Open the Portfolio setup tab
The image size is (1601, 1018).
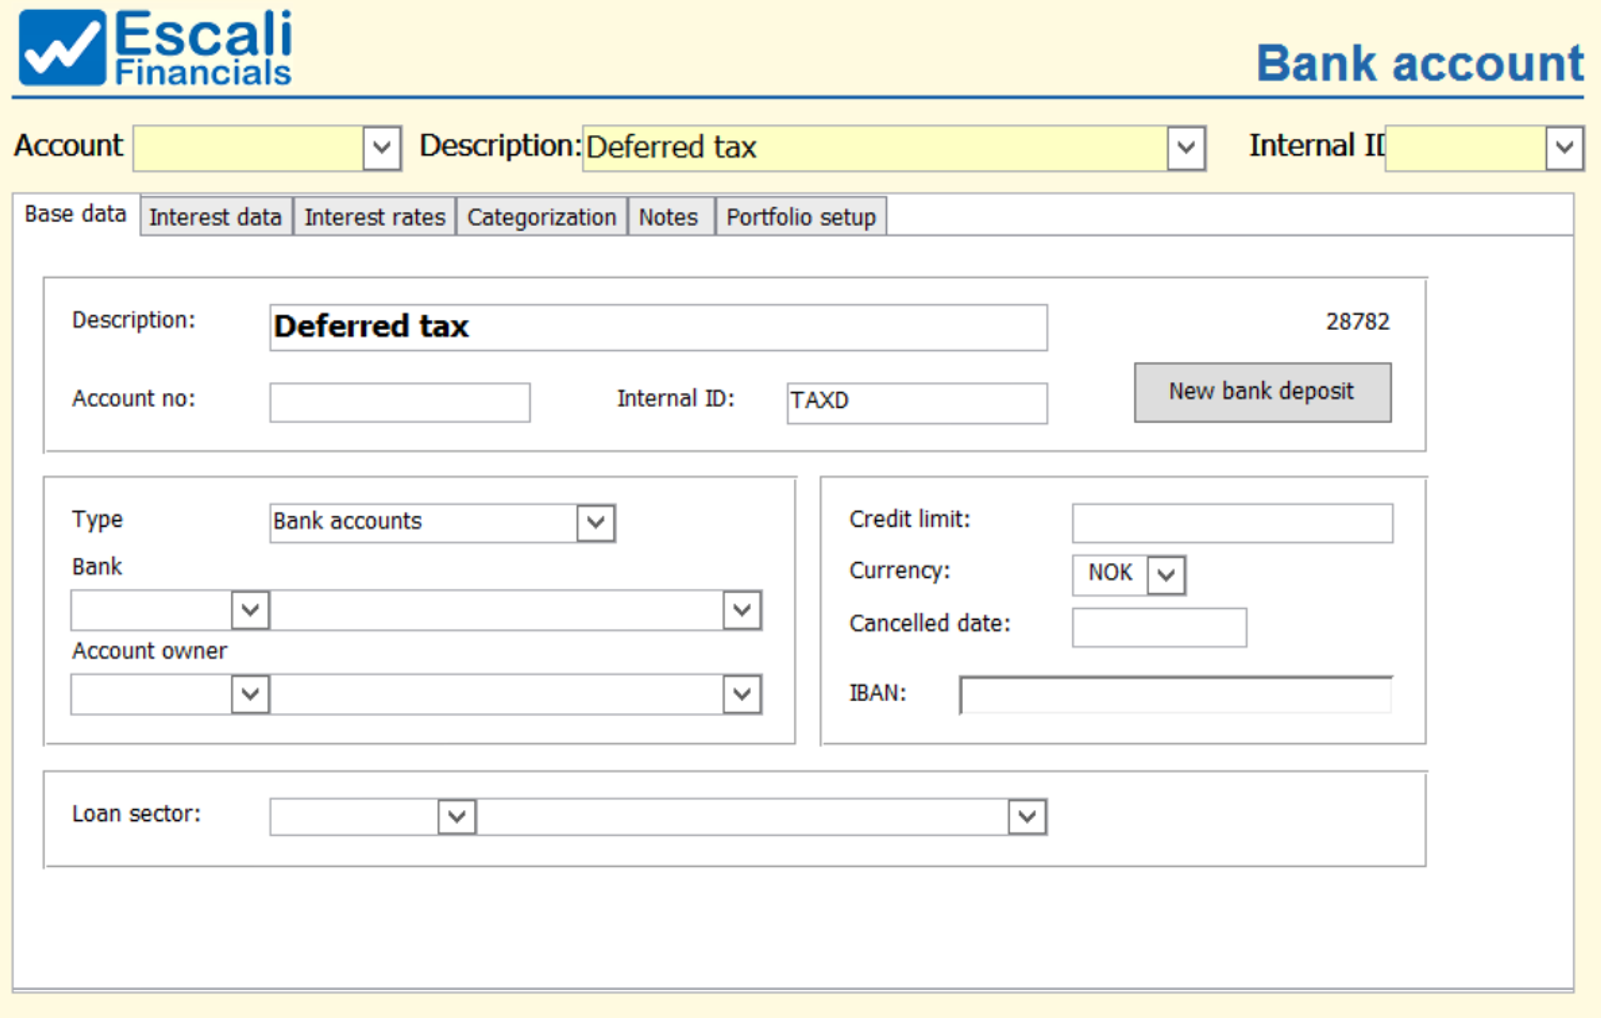click(x=800, y=217)
